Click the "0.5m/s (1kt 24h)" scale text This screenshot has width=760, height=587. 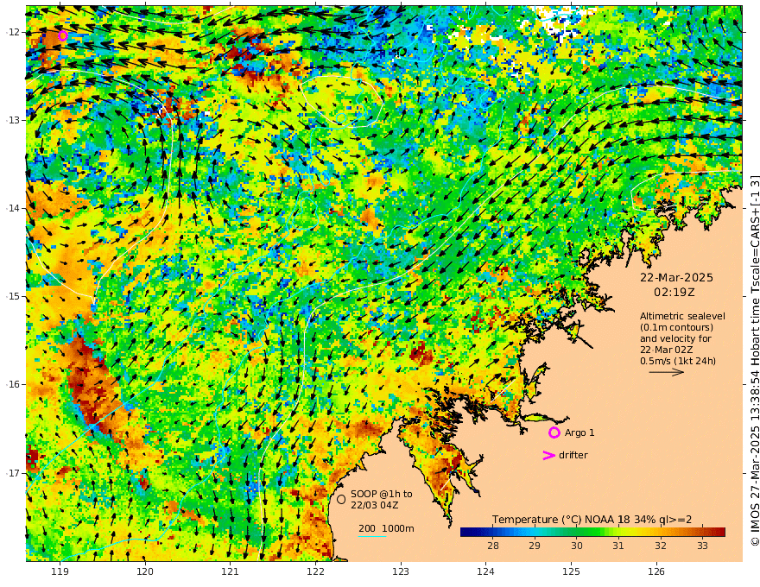(678, 361)
